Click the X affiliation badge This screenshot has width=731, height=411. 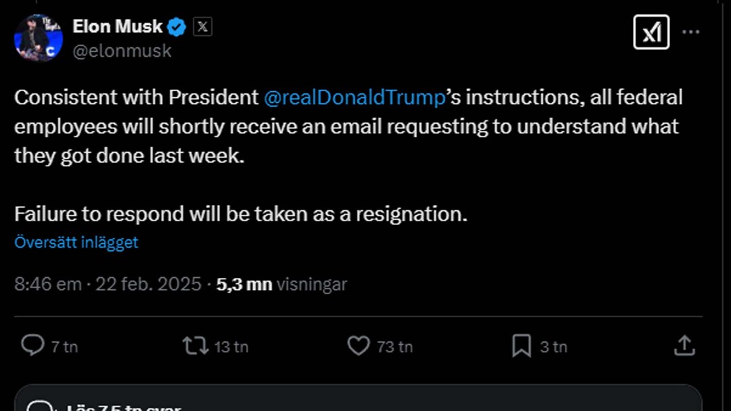[202, 27]
